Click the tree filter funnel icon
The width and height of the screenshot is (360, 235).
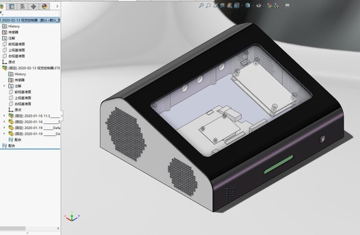[x=1, y=14]
